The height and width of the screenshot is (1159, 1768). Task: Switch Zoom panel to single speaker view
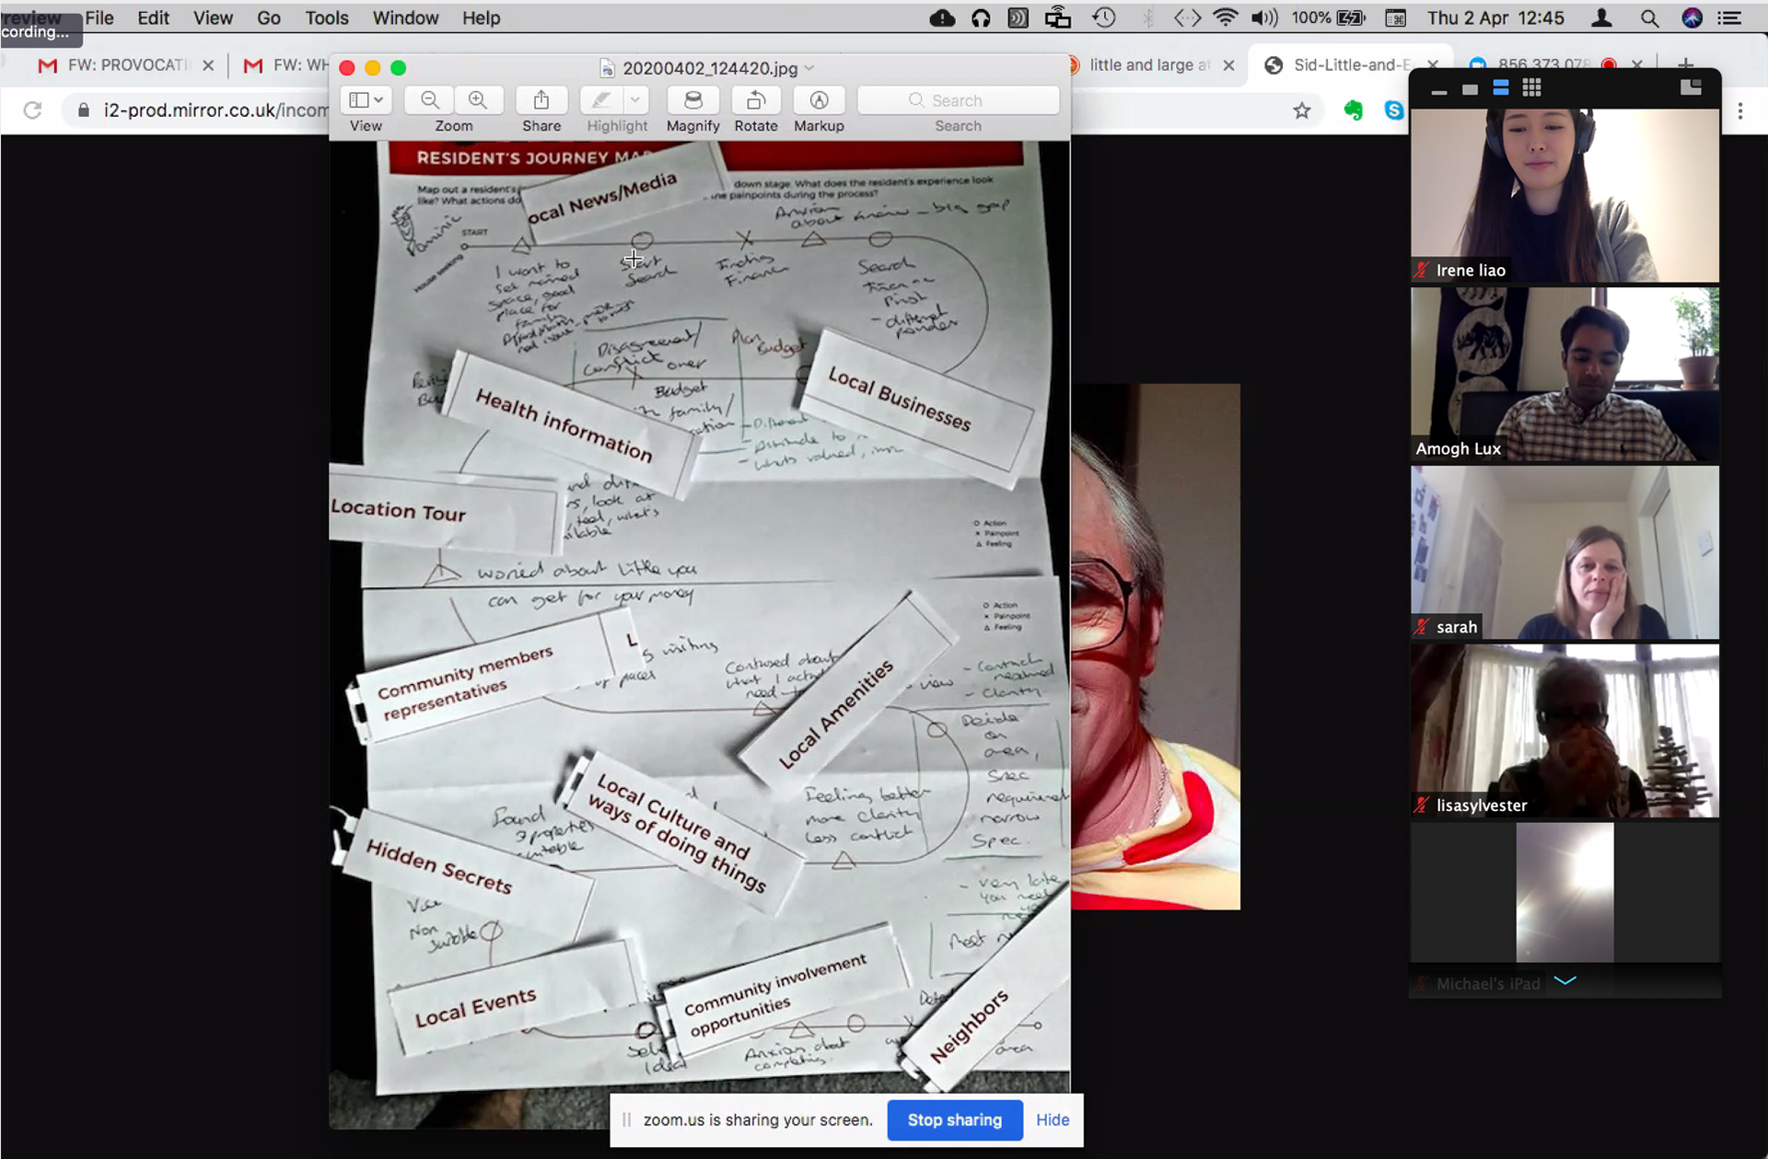coord(1470,88)
